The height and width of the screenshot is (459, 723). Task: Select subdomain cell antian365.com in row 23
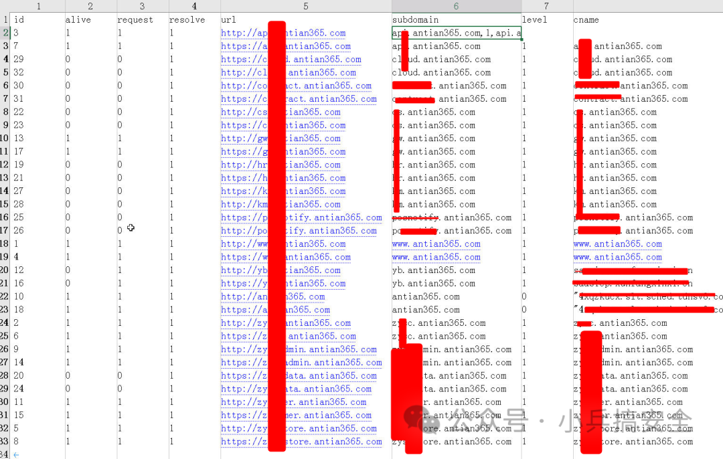point(426,310)
